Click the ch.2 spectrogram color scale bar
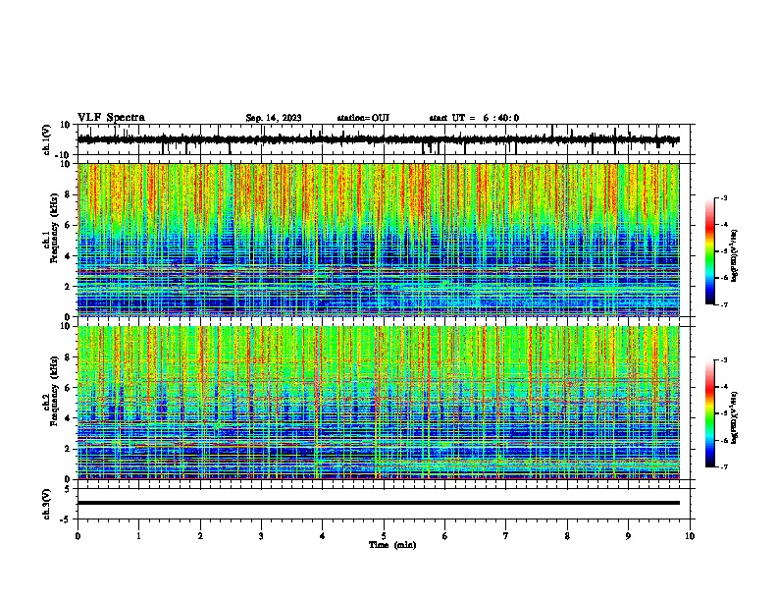Image resolution: width=777 pixels, height=601 pixels. click(x=709, y=413)
